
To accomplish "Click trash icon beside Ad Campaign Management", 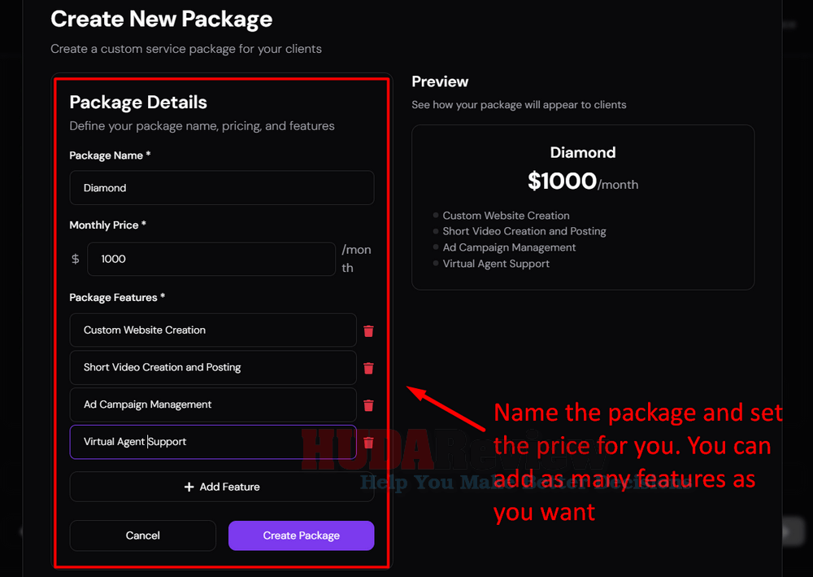I will pos(368,405).
